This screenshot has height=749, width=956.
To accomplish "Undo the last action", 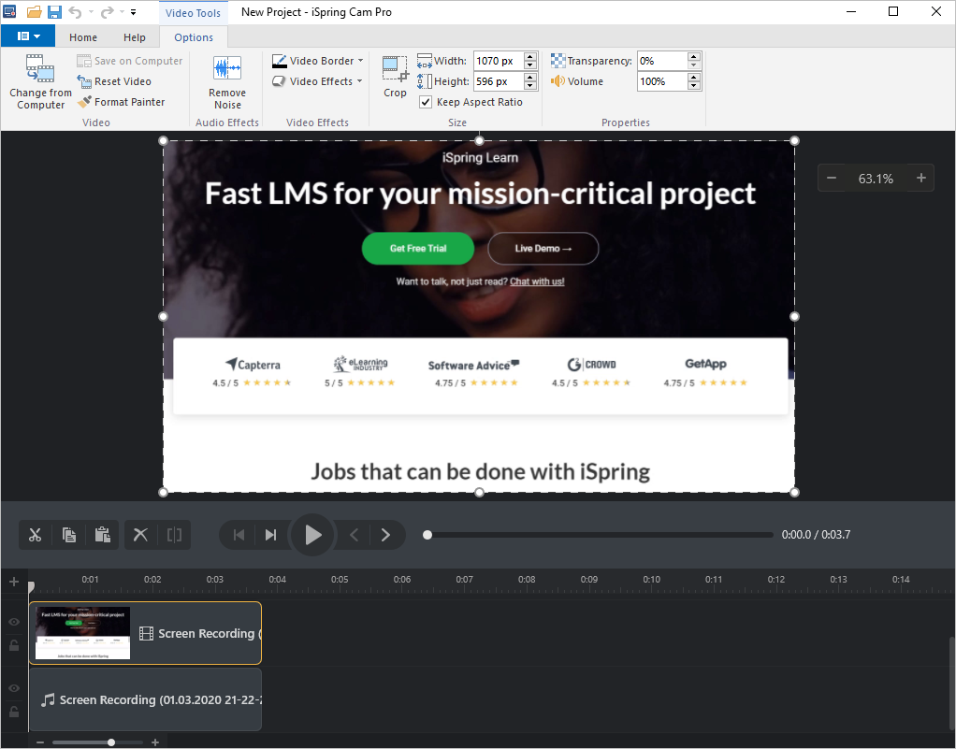I will click(75, 11).
